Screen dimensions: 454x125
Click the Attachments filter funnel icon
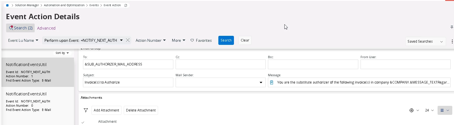click(x=86, y=110)
